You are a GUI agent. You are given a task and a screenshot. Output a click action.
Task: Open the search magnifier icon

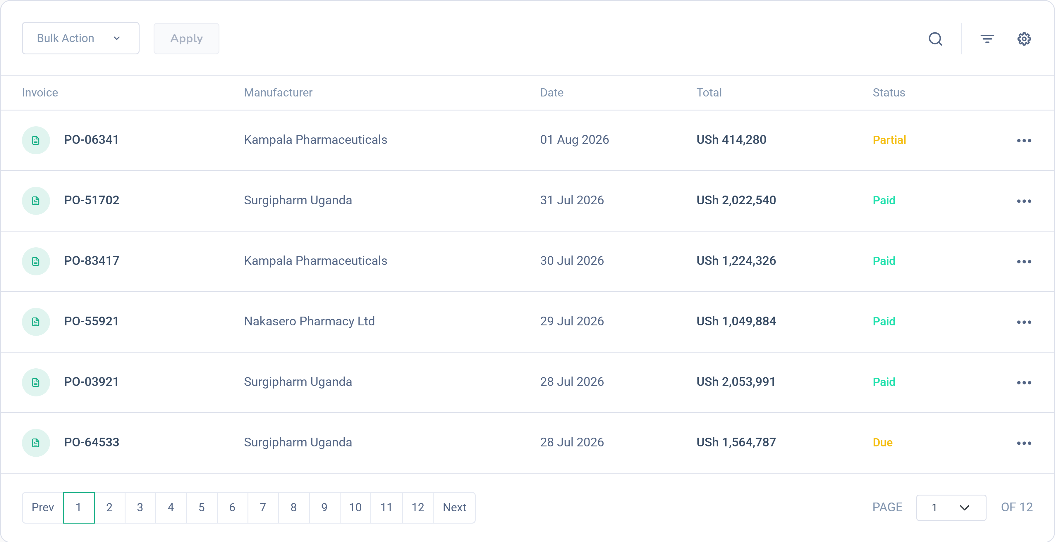[935, 39]
